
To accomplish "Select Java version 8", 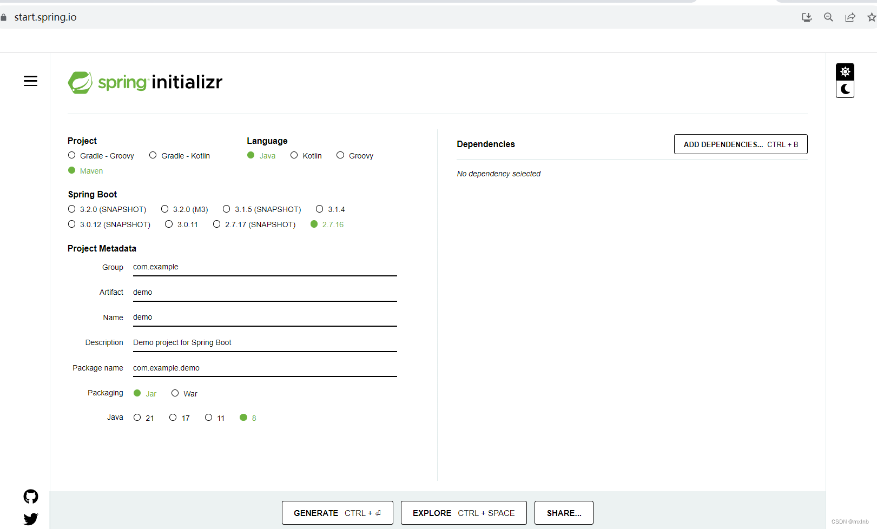I will coord(248,418).
